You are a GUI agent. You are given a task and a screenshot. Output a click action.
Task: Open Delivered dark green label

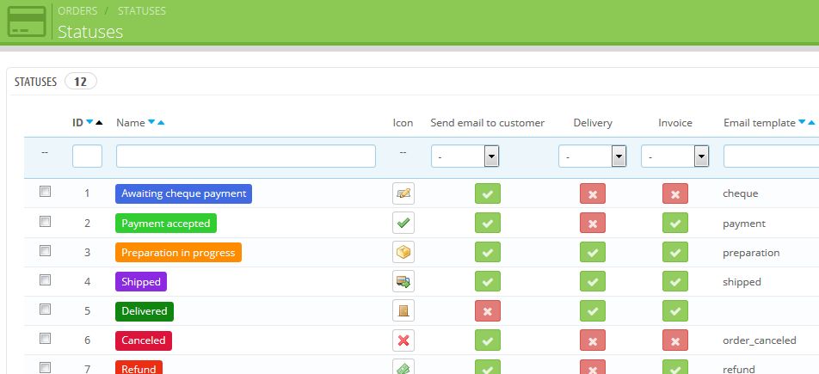coord(145,310)
